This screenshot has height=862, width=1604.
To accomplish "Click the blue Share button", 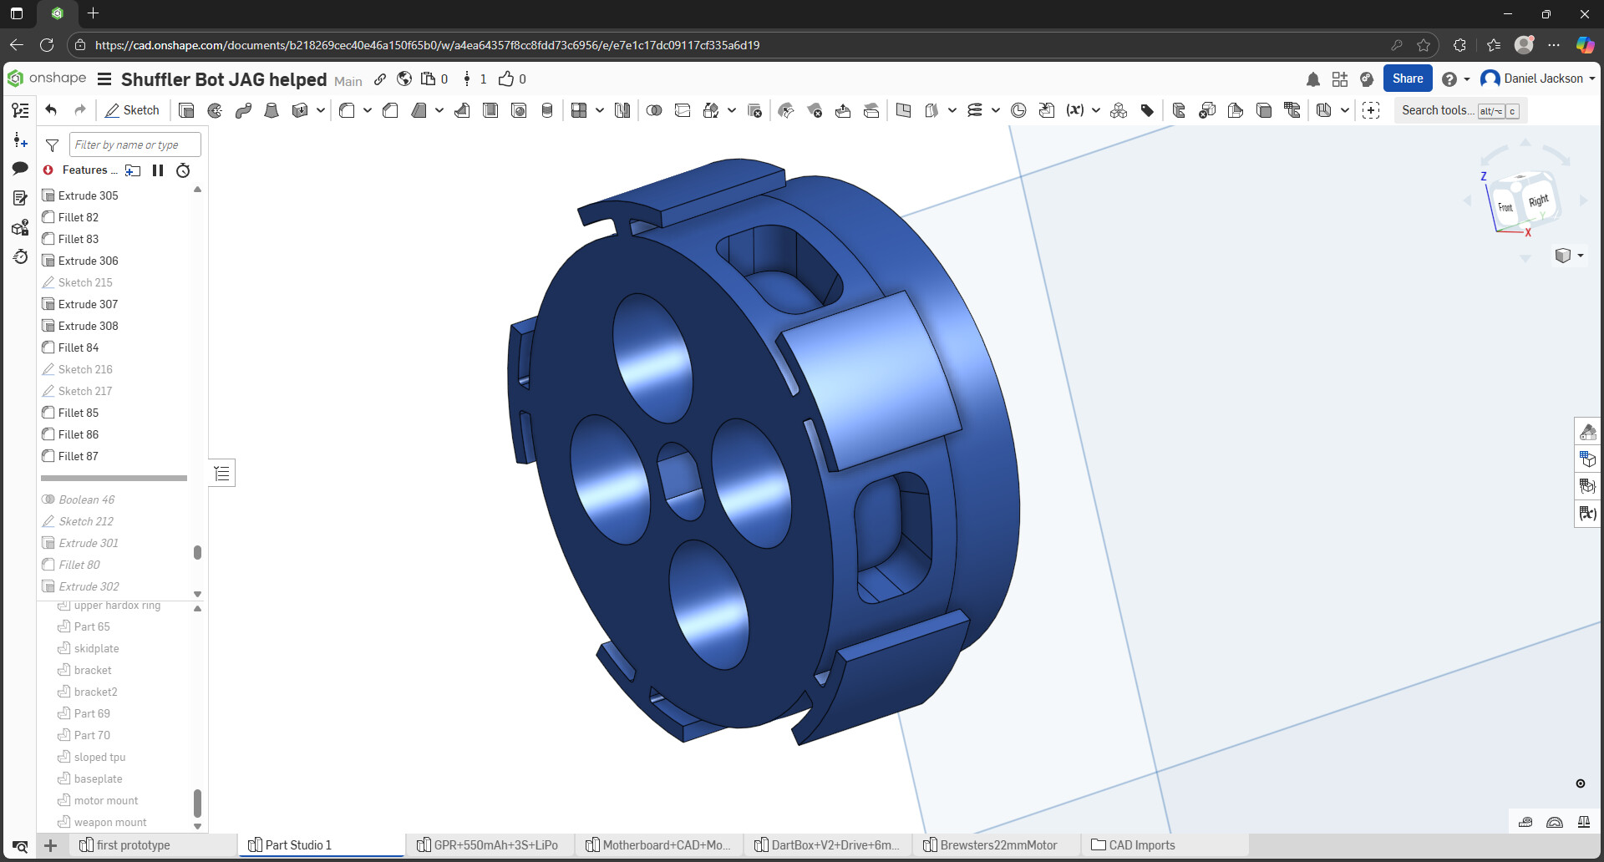I will (1407, 79).
